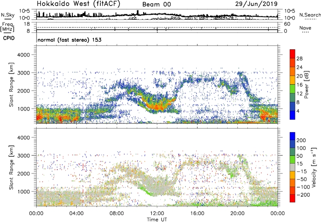Click the '3000' label on velocity panel axis
The height and width of the screenshot is (222, 321).
click(24, 155)
